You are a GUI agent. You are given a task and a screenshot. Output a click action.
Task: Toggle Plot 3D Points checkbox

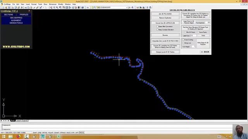pos(185,32)
